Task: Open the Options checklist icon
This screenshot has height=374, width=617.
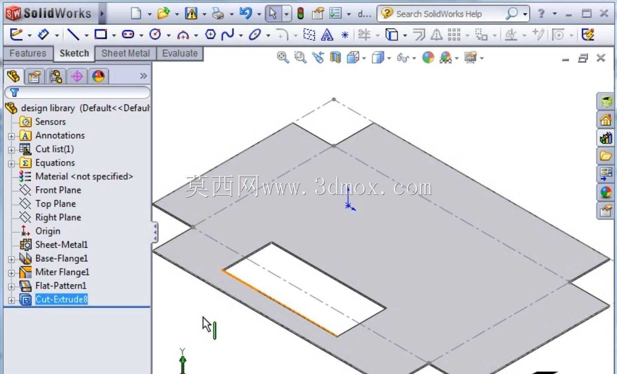Action: click(x=335, y=14)
